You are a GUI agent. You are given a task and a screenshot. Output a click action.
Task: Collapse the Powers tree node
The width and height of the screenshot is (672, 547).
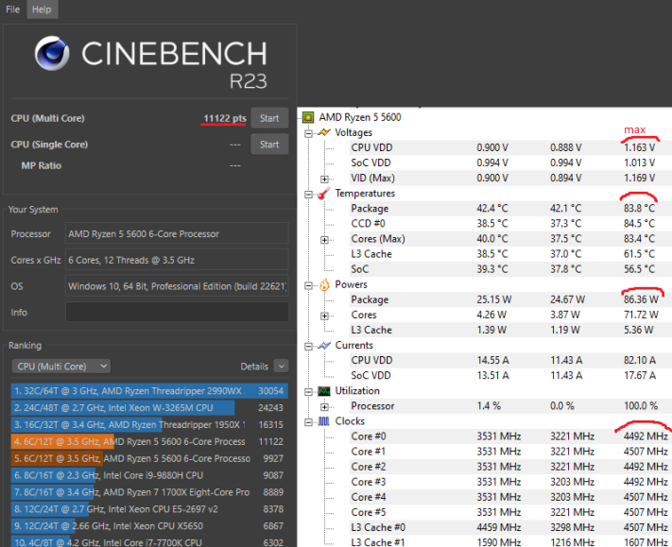pos(308,285)
